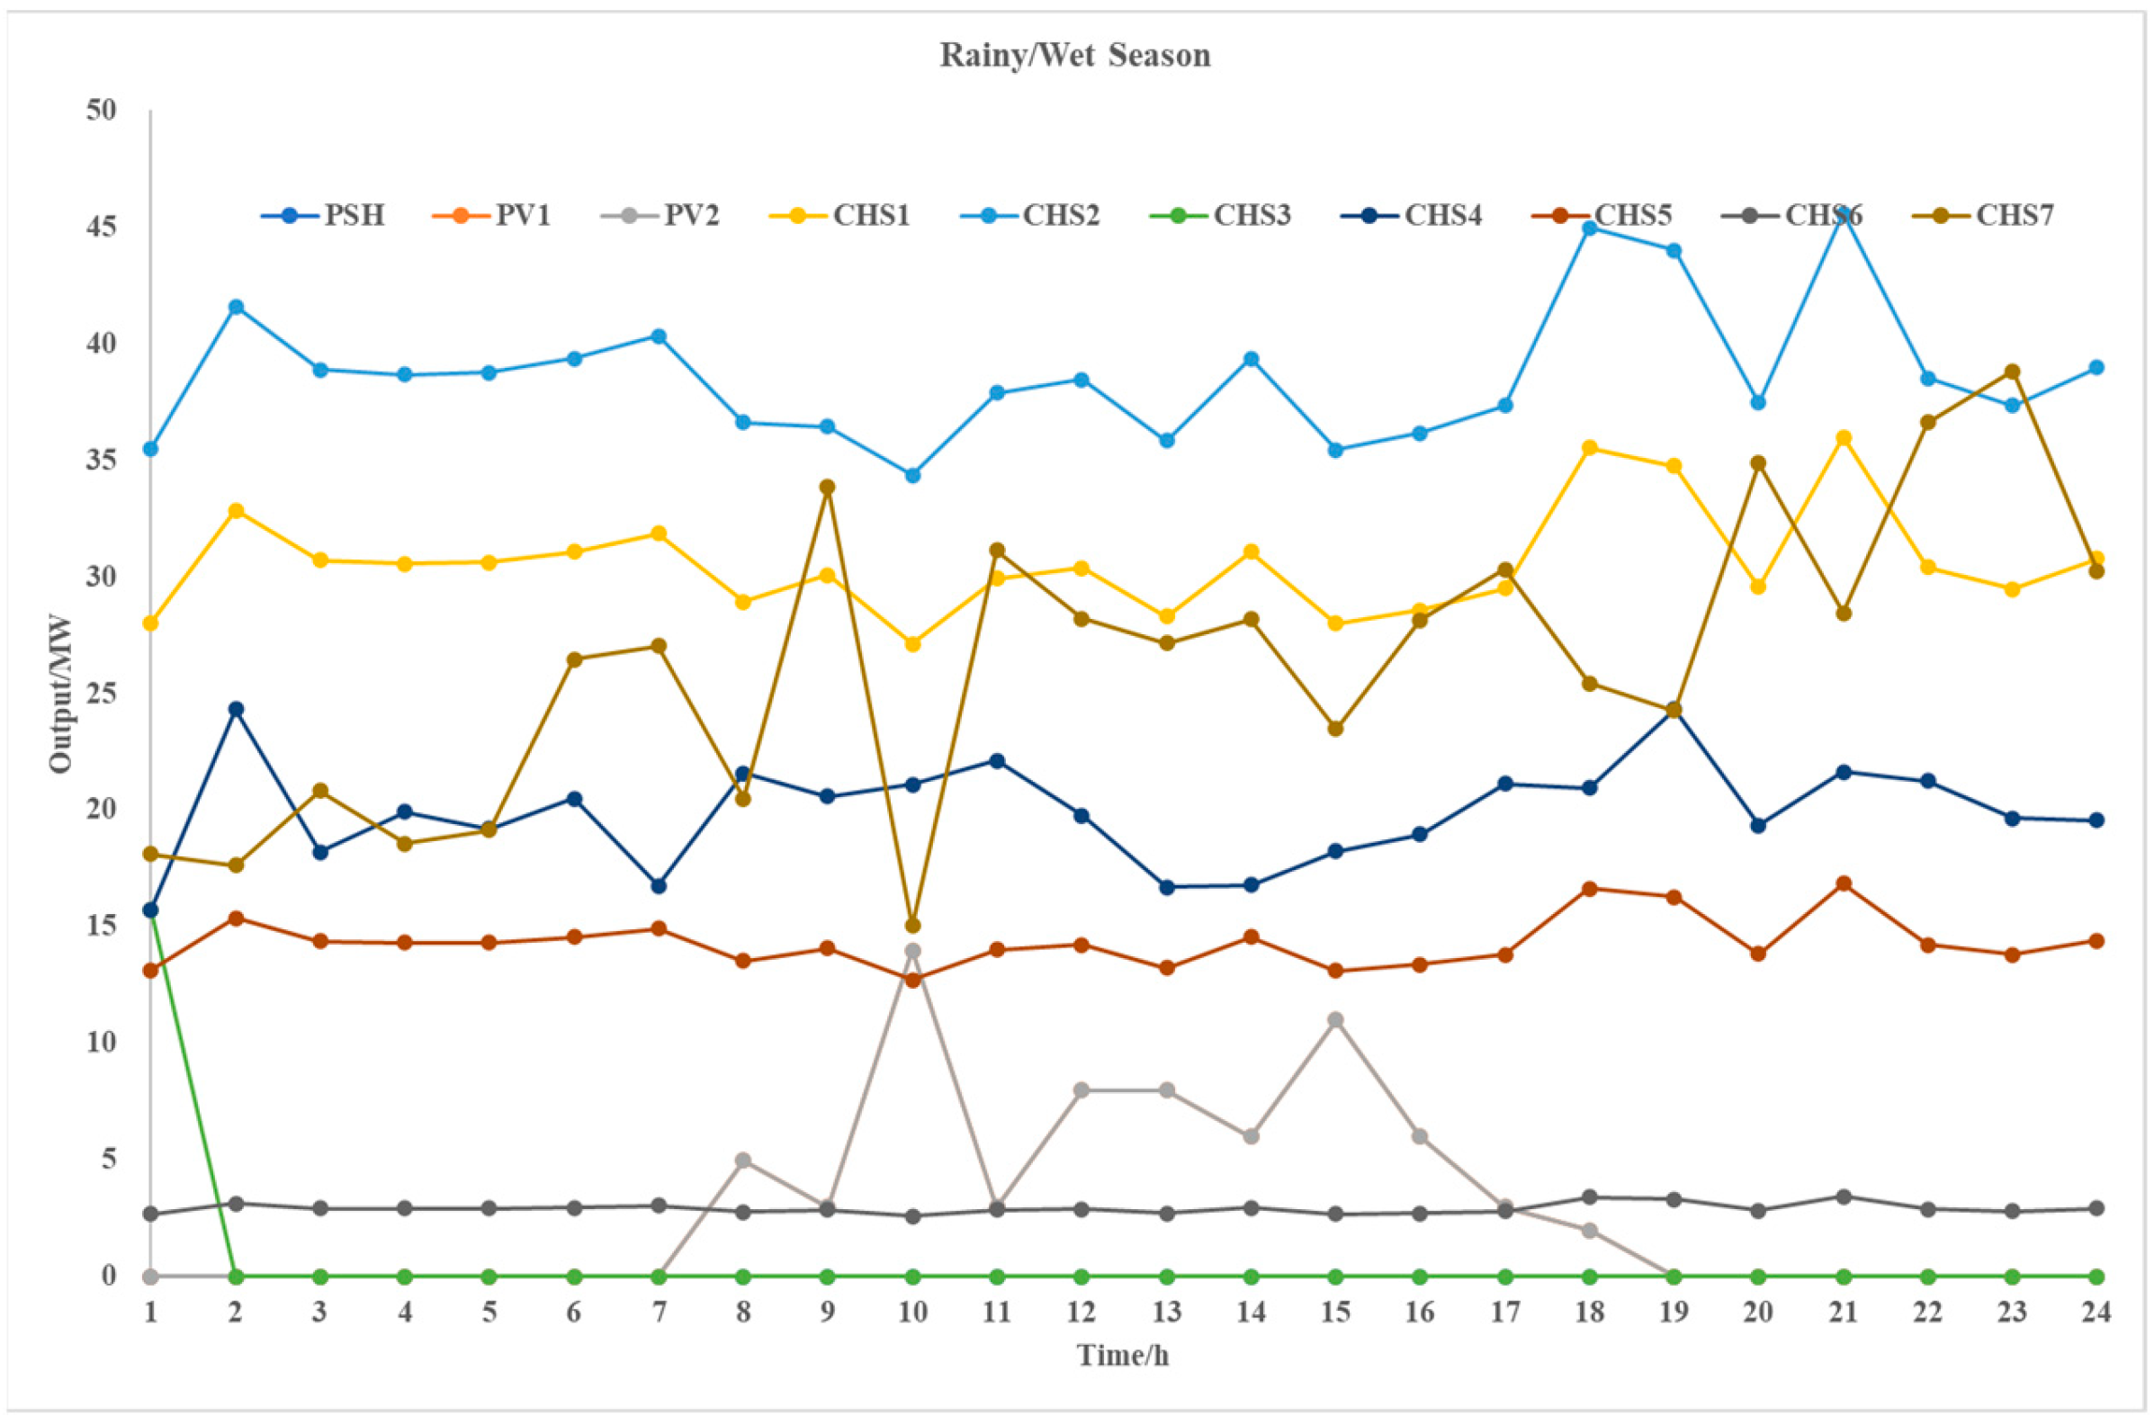Click the PV1 orange legend marker
Image resolution: width=2154 pixels, height=1425 pixels.
(460, 216)
